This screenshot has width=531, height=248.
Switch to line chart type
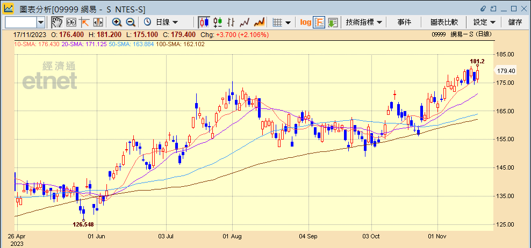[245, 22]
